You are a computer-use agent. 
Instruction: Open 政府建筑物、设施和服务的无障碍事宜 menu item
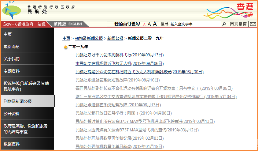coord(27,129)
